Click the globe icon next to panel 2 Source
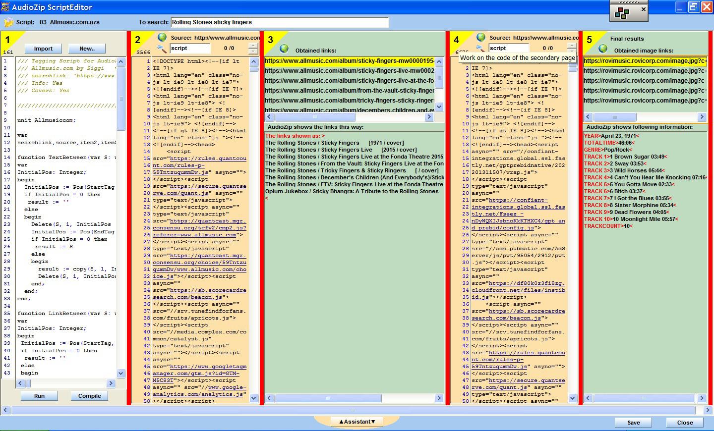This screenshot has height=431, width=714. (162, 37)
